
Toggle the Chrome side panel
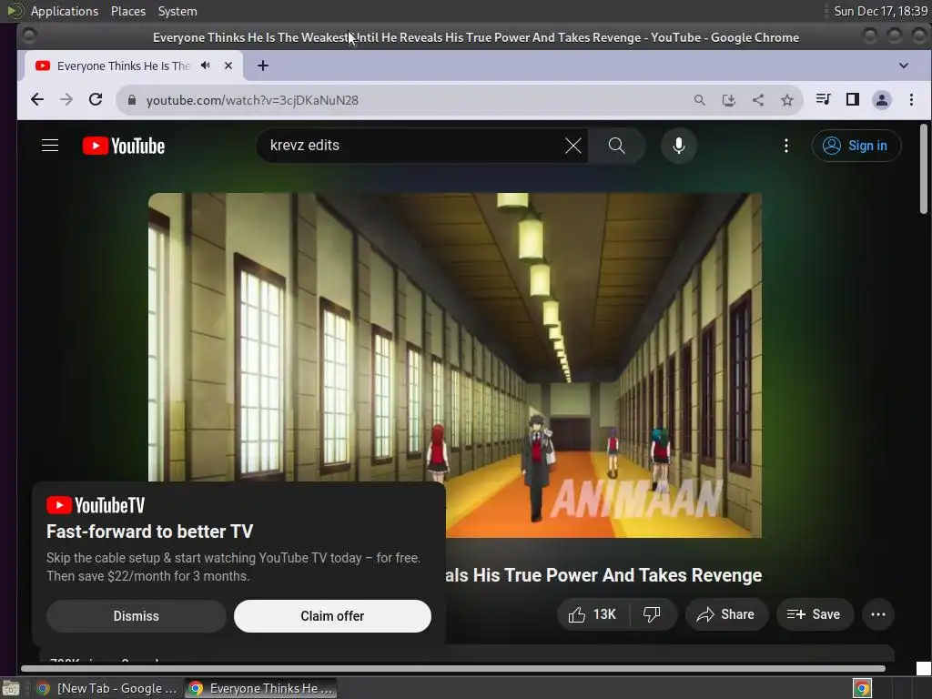pos(852,99)
